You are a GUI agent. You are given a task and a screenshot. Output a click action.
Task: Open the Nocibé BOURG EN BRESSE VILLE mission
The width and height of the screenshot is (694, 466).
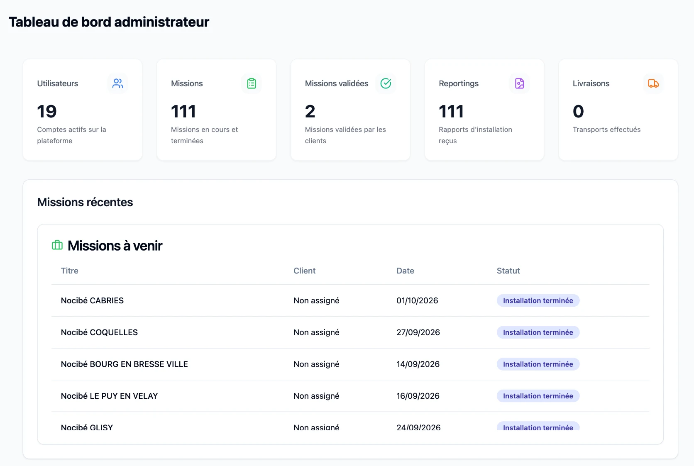tap(124, 364)
